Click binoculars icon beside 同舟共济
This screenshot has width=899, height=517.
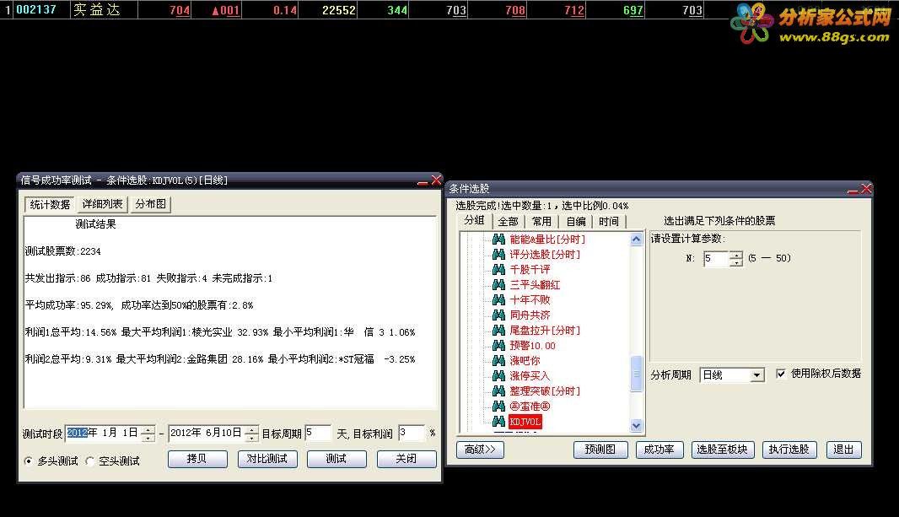click(498, 315)
